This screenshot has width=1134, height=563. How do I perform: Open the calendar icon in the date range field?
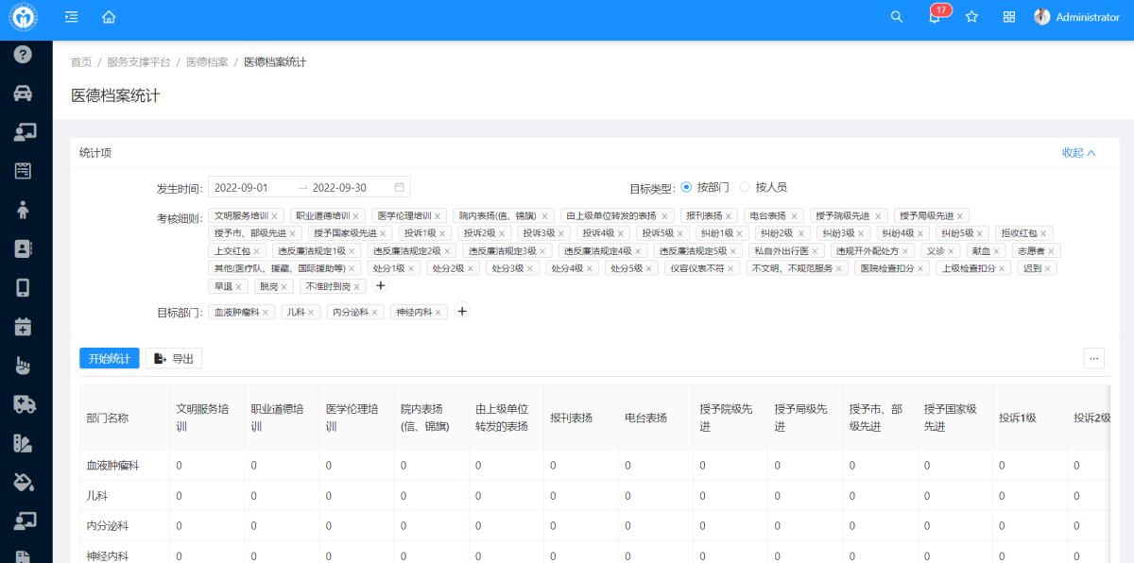(x=400, y=187)
